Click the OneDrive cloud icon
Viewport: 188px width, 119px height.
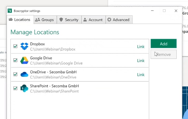coord(24,74)
